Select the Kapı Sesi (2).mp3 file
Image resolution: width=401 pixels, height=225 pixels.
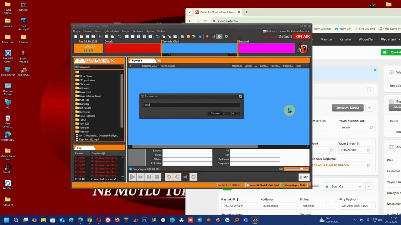[x=87, y=139]
